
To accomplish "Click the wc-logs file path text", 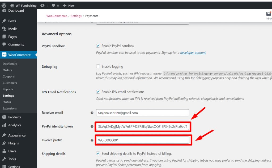I will point(217,74).
